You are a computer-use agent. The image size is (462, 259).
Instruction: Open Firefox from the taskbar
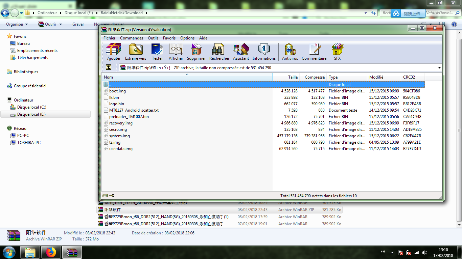[51, 252]
